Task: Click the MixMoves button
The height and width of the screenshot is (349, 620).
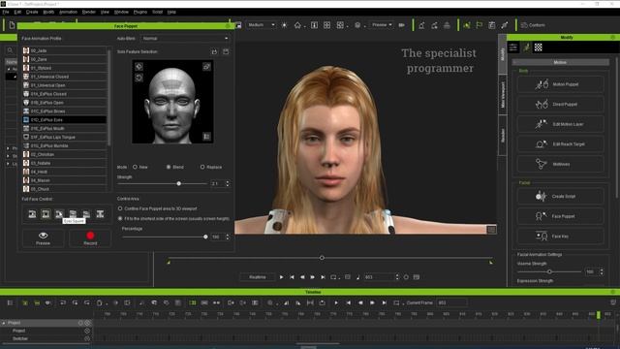Action: (x=560, y=164)
